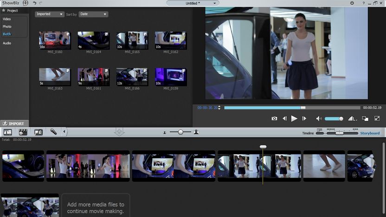
Task: Select the MVI_0166 thumbnail
Action: [132, 77]
